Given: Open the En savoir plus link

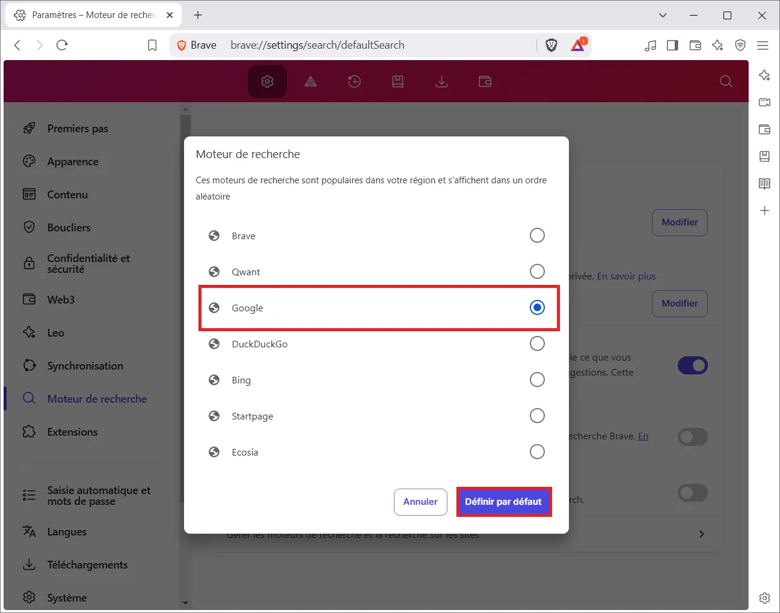Looking at the screenshot, I should (x=626, y=276).
